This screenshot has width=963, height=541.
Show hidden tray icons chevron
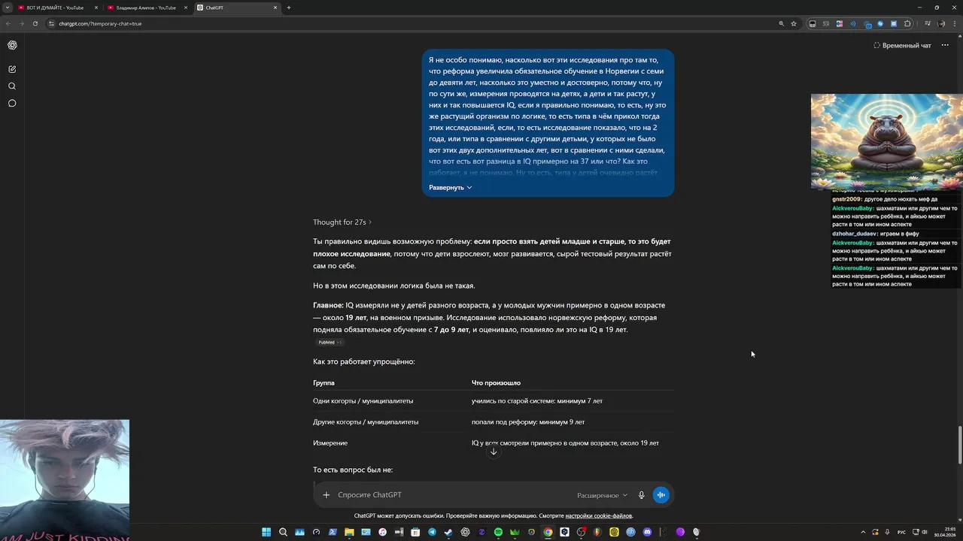click(x=863, y=532)
